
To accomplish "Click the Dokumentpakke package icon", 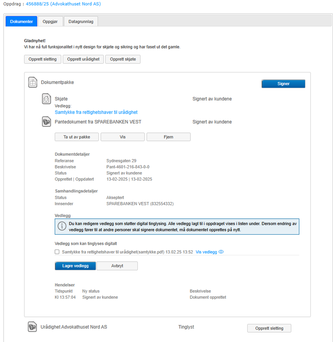I will tap(33, 83).
